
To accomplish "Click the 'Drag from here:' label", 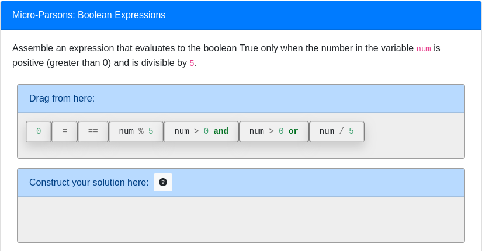I will click(x=62, y=98).
